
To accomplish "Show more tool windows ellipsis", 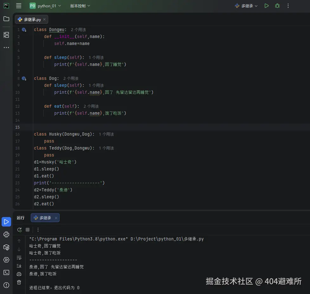I will pos(6,48).
